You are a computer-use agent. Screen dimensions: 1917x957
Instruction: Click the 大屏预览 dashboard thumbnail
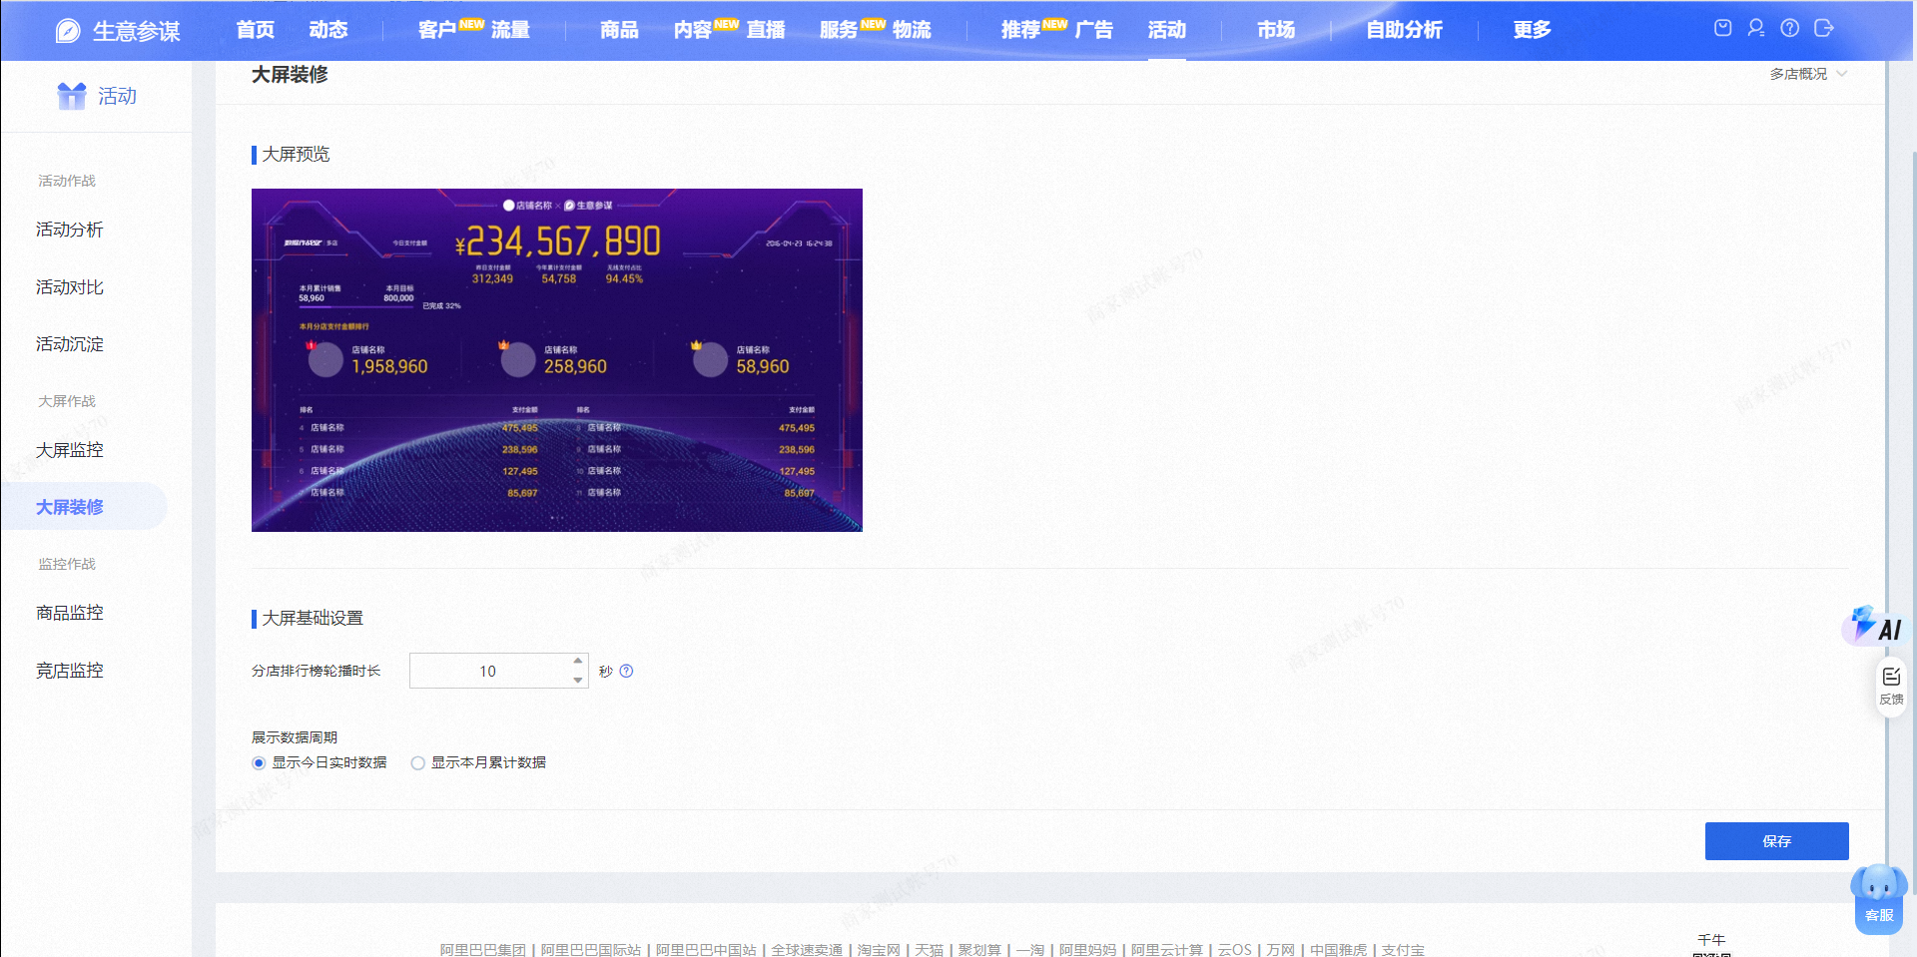557,360
